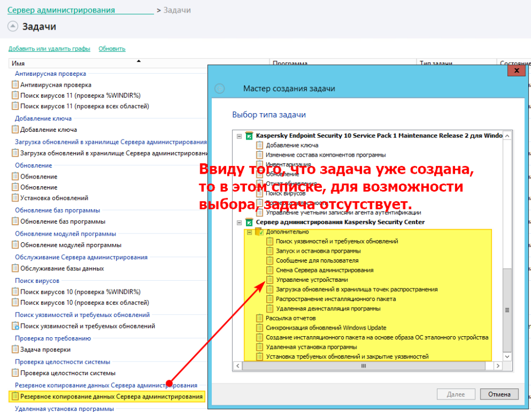531x412 pixels.
Task: Select the Добавление ключа task type
Action: click(x=292, y=145)
